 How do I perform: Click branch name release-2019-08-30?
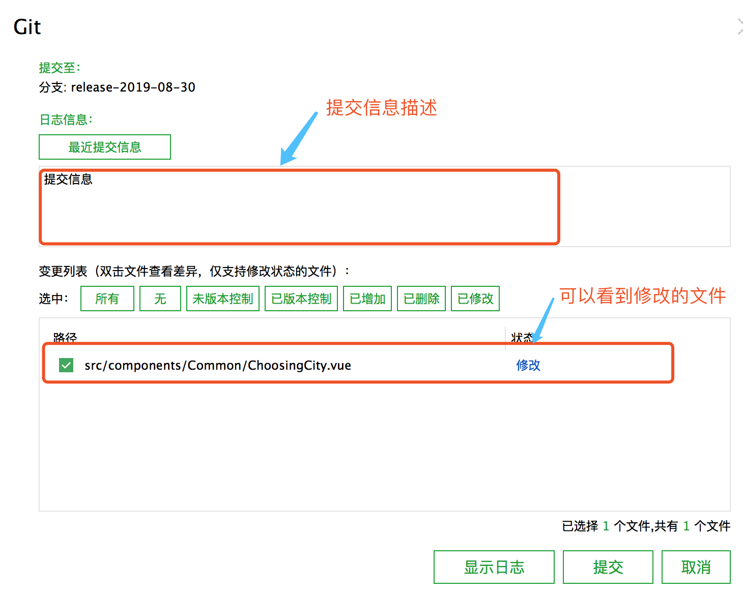[133, 87]
